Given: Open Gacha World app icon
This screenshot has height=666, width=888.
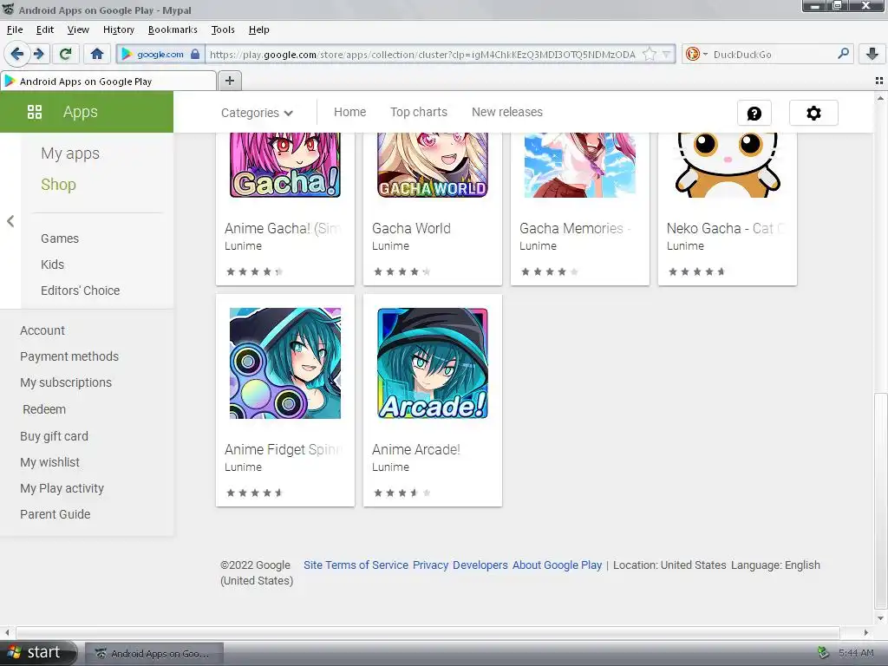Looking at the screenshot, I should 432,165.
